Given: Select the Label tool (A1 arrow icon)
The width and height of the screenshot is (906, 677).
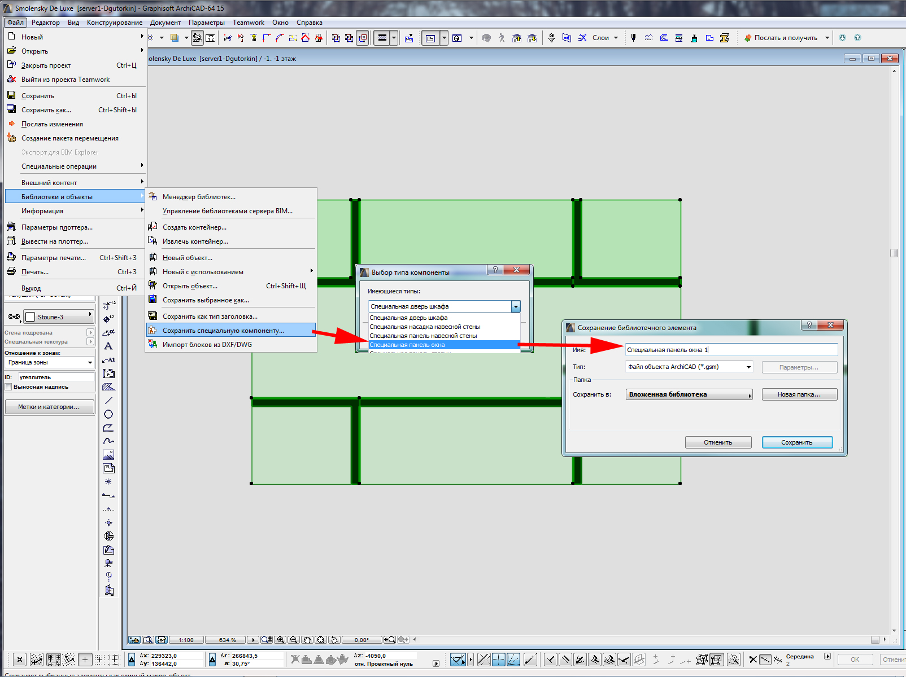Looking at the screenshot, I should tap(108, 360).
